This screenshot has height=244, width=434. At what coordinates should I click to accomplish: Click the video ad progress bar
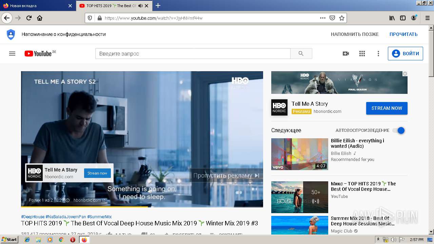[142, 206]
